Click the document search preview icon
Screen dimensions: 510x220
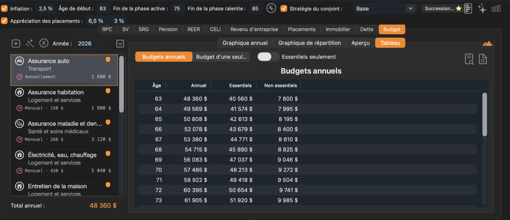pos(469,59)
